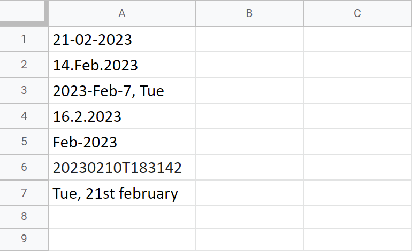Select column A header
This screenshot has width=412, height=251.
pyautogui.click(x=122, y=13)
